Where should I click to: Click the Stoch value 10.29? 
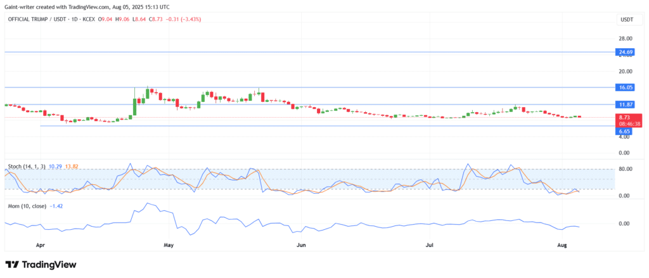(55, 167)
